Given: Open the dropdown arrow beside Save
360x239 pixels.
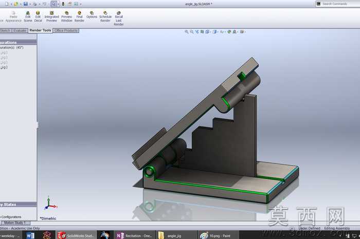Looking at the screenshot, I should click(x=30, y=4).
